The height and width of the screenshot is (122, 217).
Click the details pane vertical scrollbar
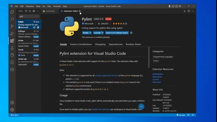click(x=149, y=57)
